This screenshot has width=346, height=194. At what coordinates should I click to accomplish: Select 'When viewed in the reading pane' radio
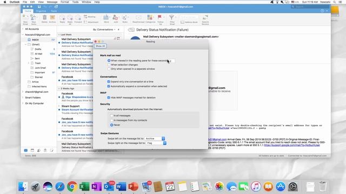[x=109, y=60]
